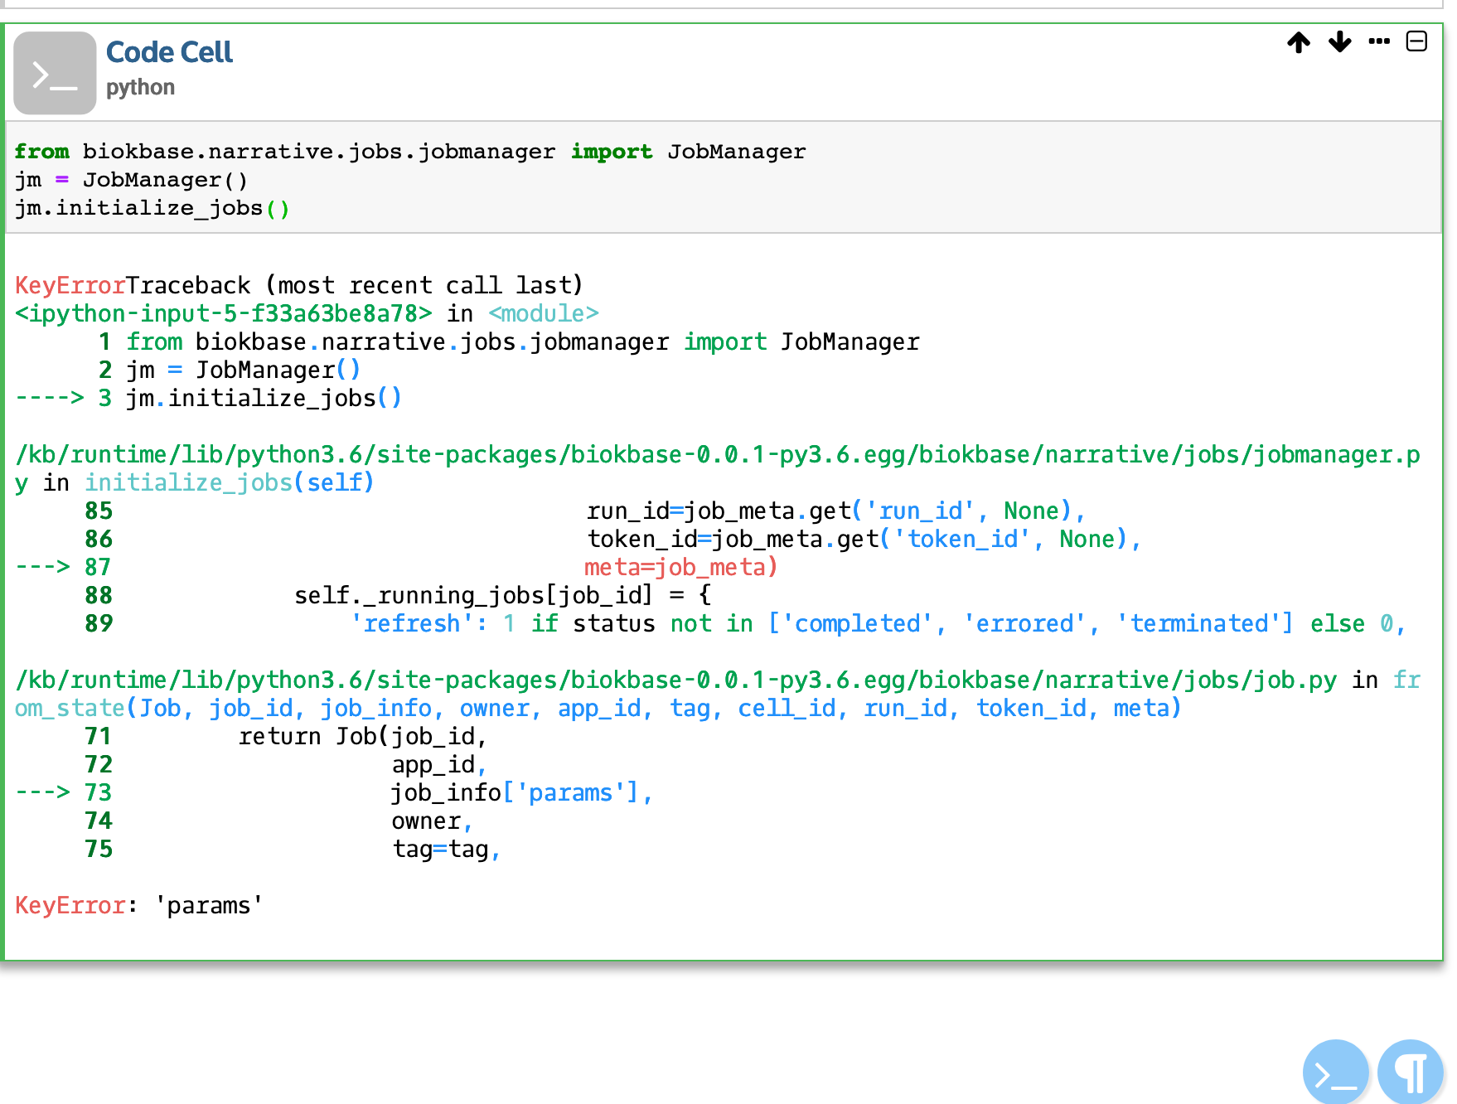The height and width of the screenshot is (1104, 1457).
Task: Click the Code Cell title header
Action: pyautogui.click(x=169, y=51)
